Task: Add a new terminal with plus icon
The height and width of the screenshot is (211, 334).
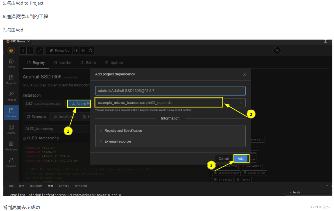Action: 318,186
